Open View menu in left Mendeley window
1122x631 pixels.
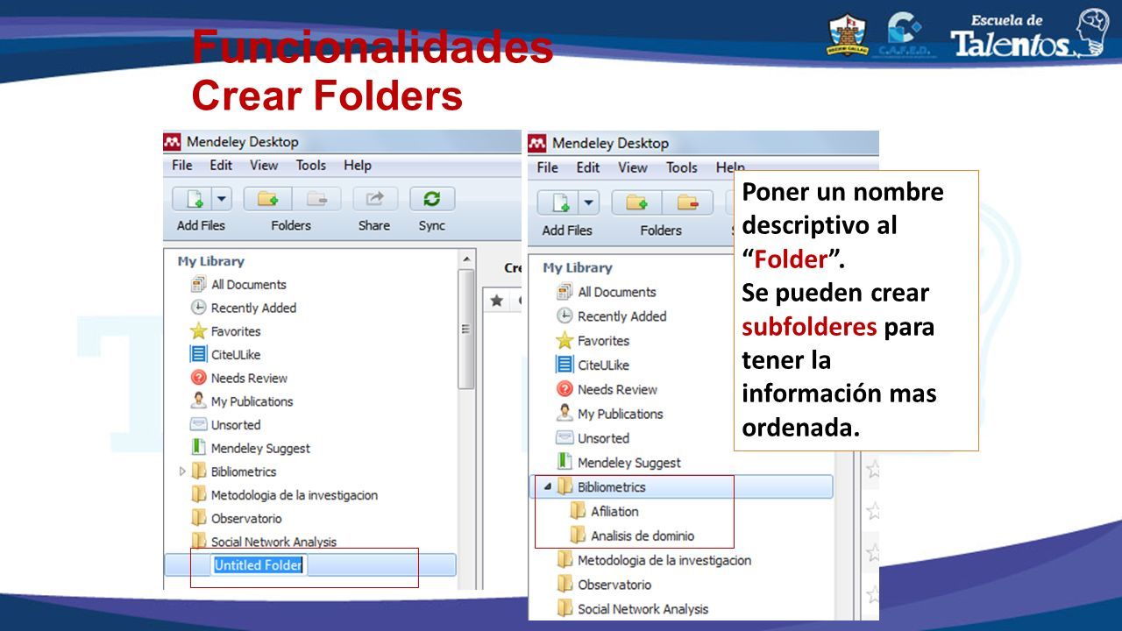[x=264, y=165]
